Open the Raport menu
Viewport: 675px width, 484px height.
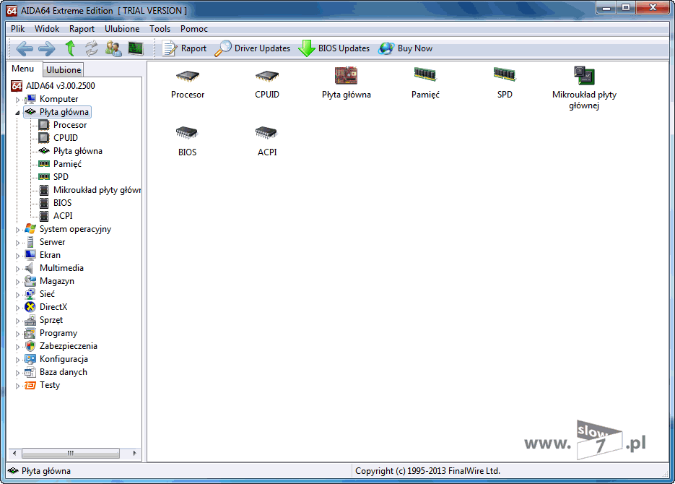point(82,29)
